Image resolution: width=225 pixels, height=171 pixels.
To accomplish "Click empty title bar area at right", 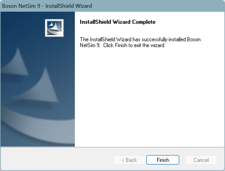I will tap(158, 6).
